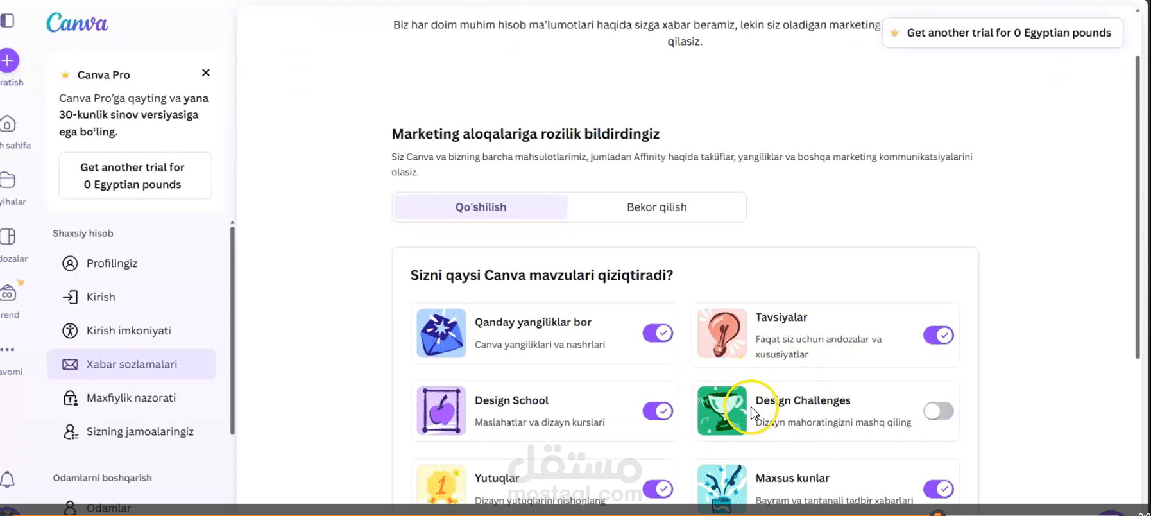1151x516 pixels.
Task: Disable the Qanday yangiliklar bor toggle
Action: pyautogui.click(x=658, y=333)
